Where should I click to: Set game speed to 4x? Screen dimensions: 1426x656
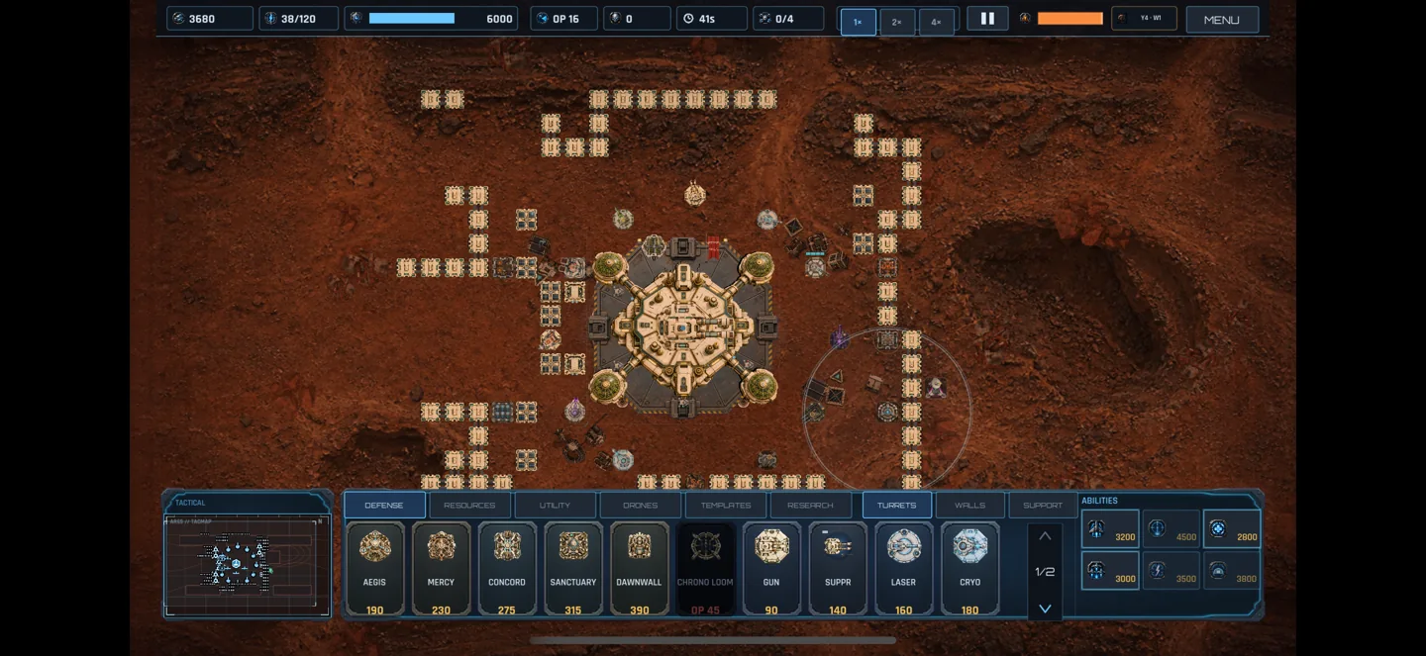[936, 22]
